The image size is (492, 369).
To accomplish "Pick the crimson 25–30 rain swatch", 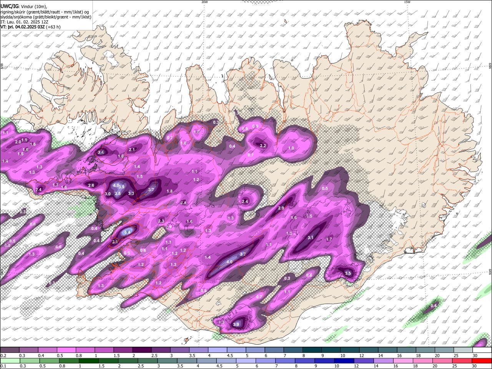I will coord(462,361).
